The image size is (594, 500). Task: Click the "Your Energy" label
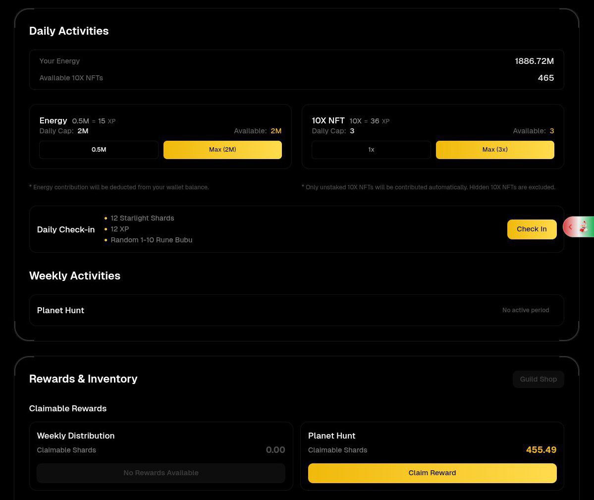click(x=59, y=61)
